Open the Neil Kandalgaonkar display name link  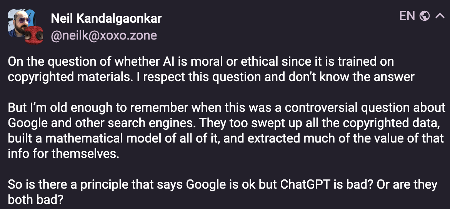pyautogui.click(x=106, y=18)
